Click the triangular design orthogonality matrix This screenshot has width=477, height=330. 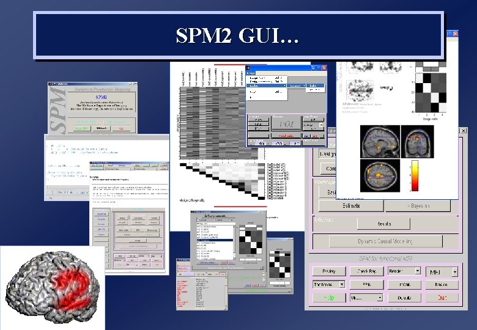click(x=222, y=181)
